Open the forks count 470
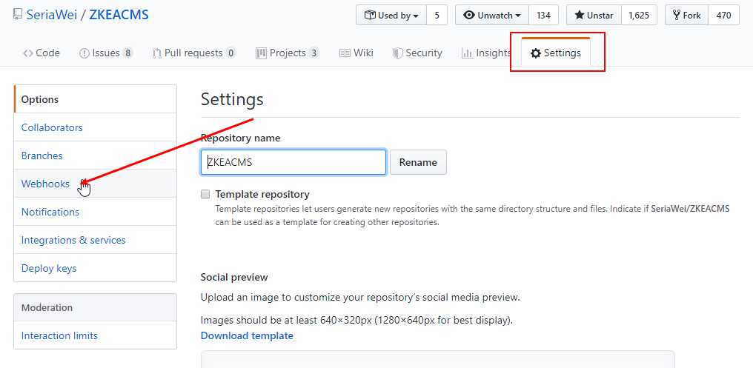753x368 pixels. point(723,16)
